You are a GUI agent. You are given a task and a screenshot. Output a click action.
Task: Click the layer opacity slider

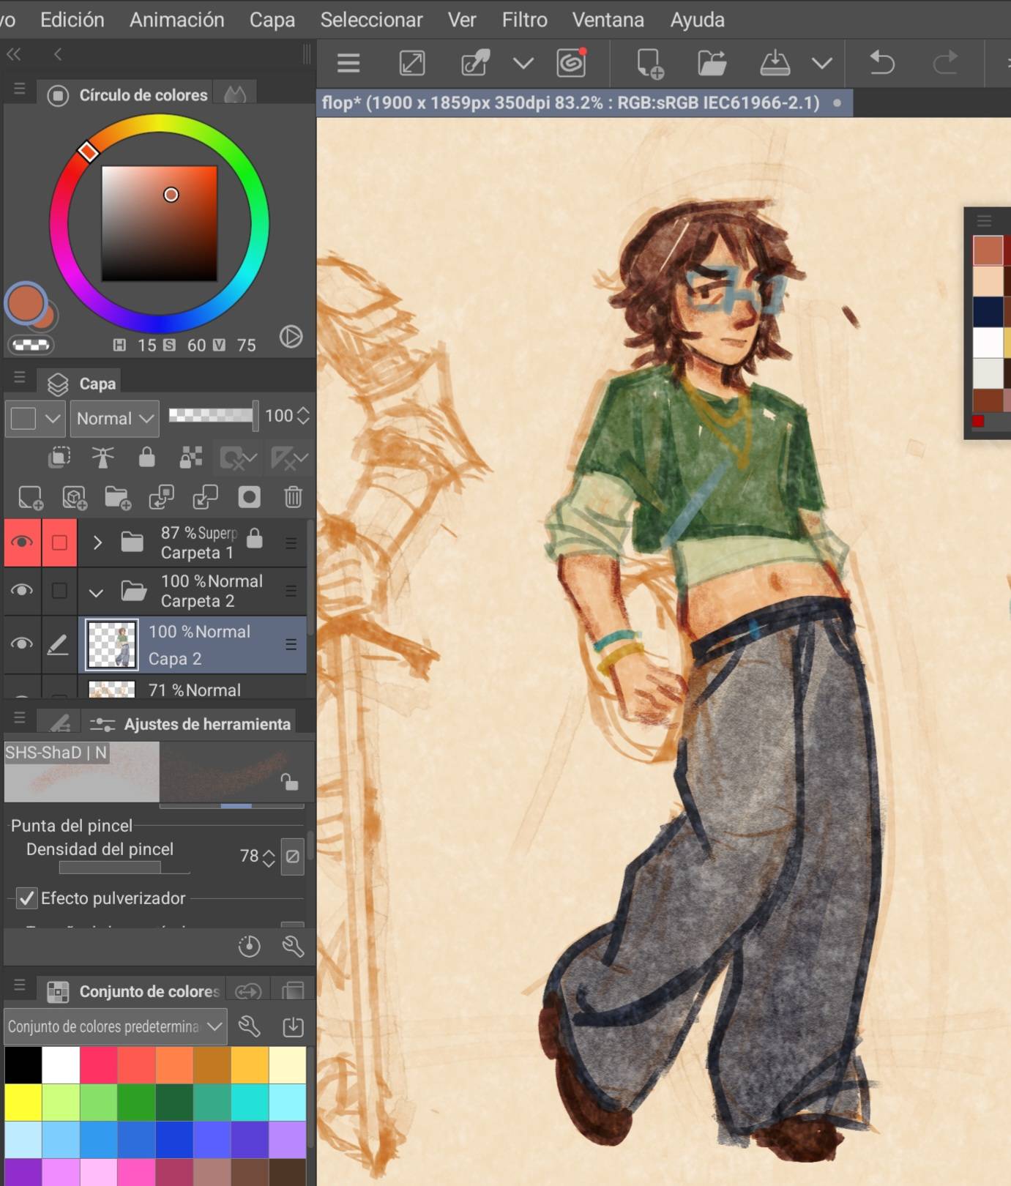pyautogui.click(x=213, y=415)
